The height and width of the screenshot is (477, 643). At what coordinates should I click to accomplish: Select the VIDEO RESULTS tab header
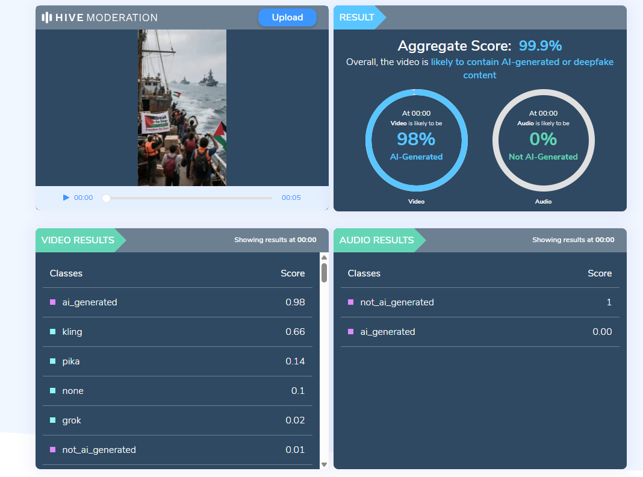[x=78, y=240]
